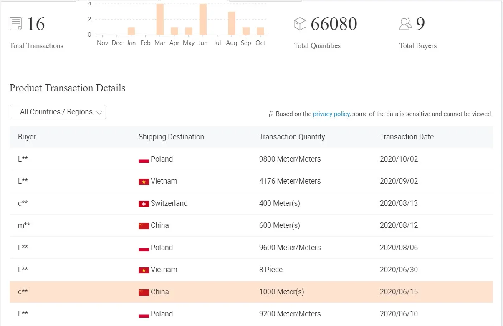Click the 8 Piece quantity cell
The width and height of the screenshot is (503, 326).
coord(271,270)
